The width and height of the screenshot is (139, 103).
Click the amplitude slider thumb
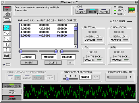(x=56, y=51)
